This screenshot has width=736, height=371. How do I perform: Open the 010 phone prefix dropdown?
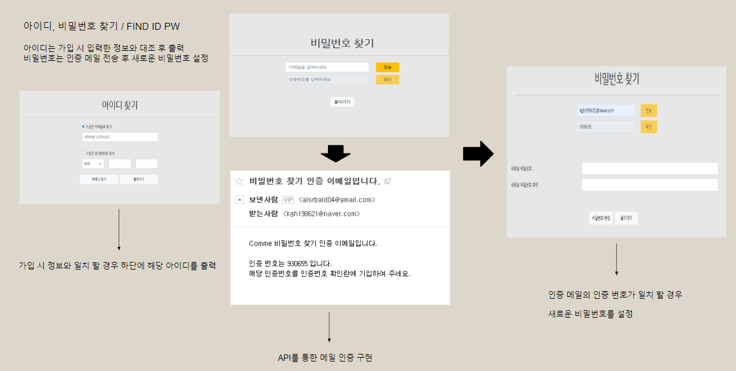tap(93, 164)
